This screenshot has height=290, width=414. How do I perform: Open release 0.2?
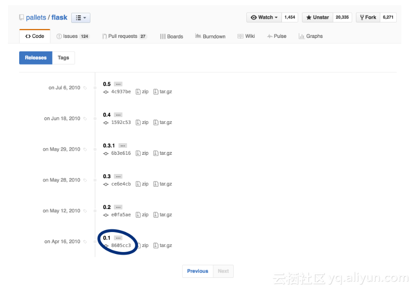point(107,207)
